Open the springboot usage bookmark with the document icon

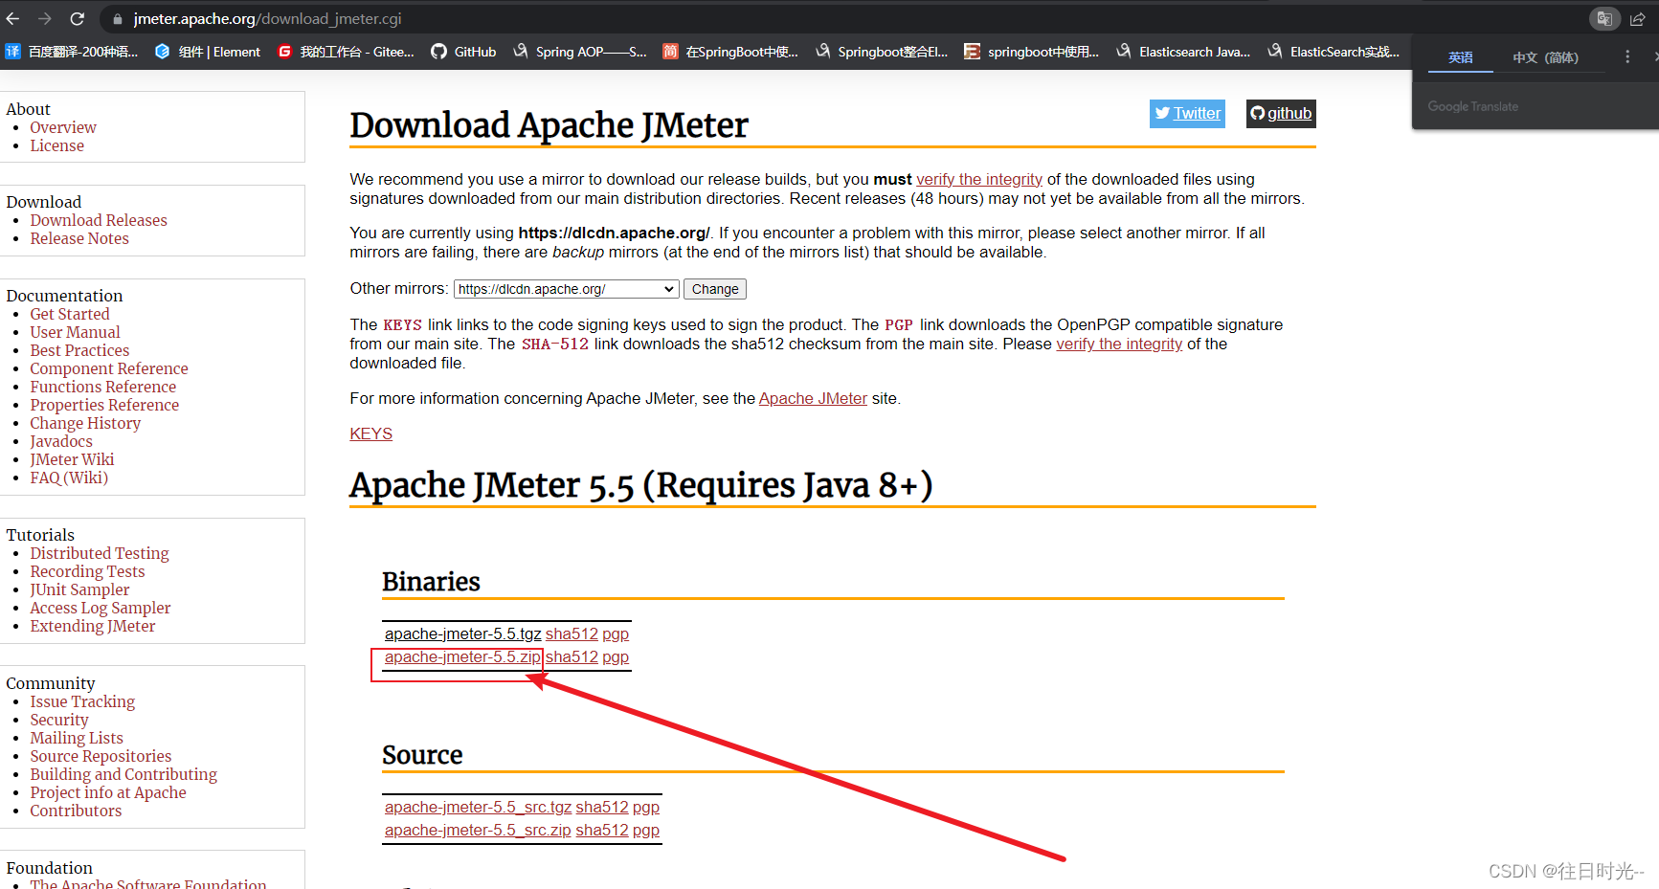tap(1031, 52)
